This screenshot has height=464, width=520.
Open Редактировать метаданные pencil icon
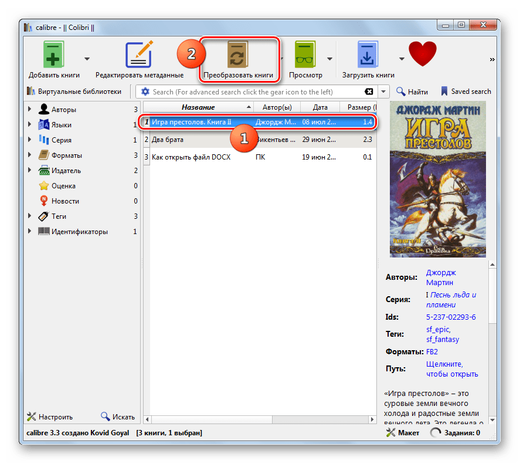[x=140, y=54]
